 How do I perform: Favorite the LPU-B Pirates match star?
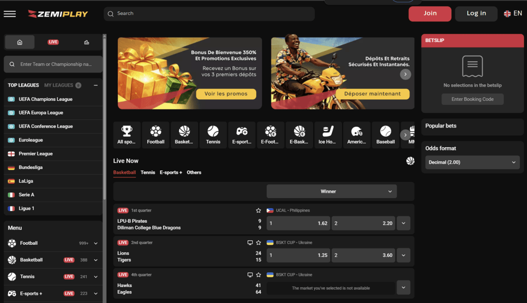click(258, 210)
